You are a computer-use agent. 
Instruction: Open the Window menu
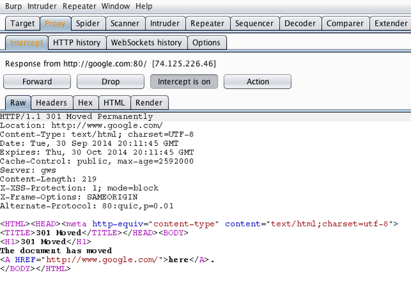point(116,6)
